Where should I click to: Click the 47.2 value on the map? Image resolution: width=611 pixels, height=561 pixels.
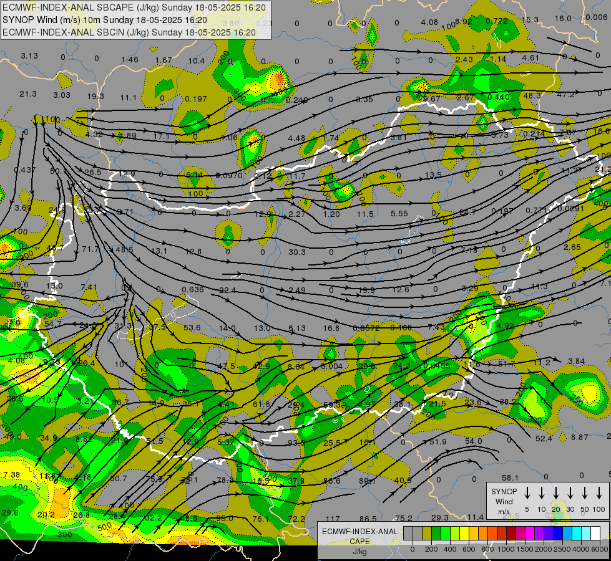[x=565, y=95]
